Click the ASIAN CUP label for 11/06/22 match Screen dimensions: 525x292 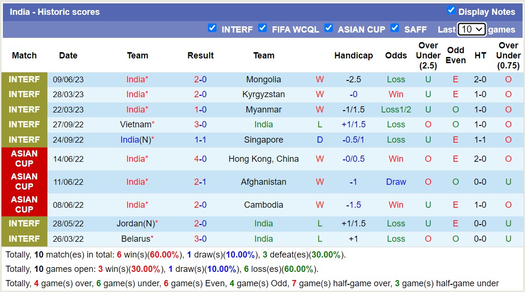[x=24, y=182]
